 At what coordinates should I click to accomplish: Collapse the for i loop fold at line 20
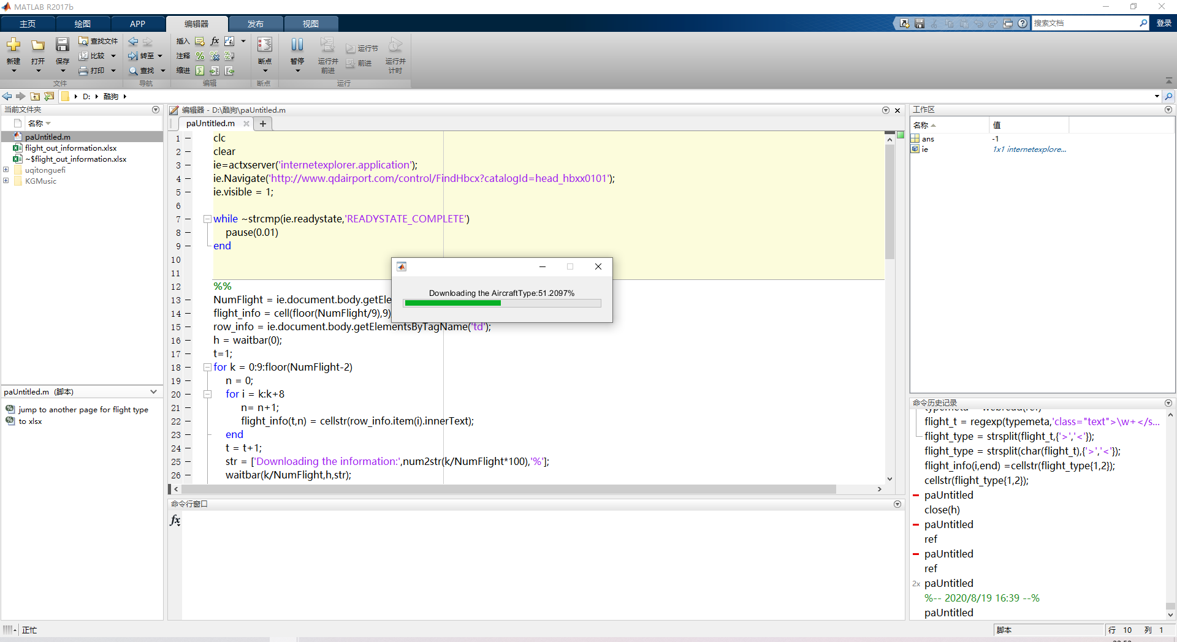[207, 395]
